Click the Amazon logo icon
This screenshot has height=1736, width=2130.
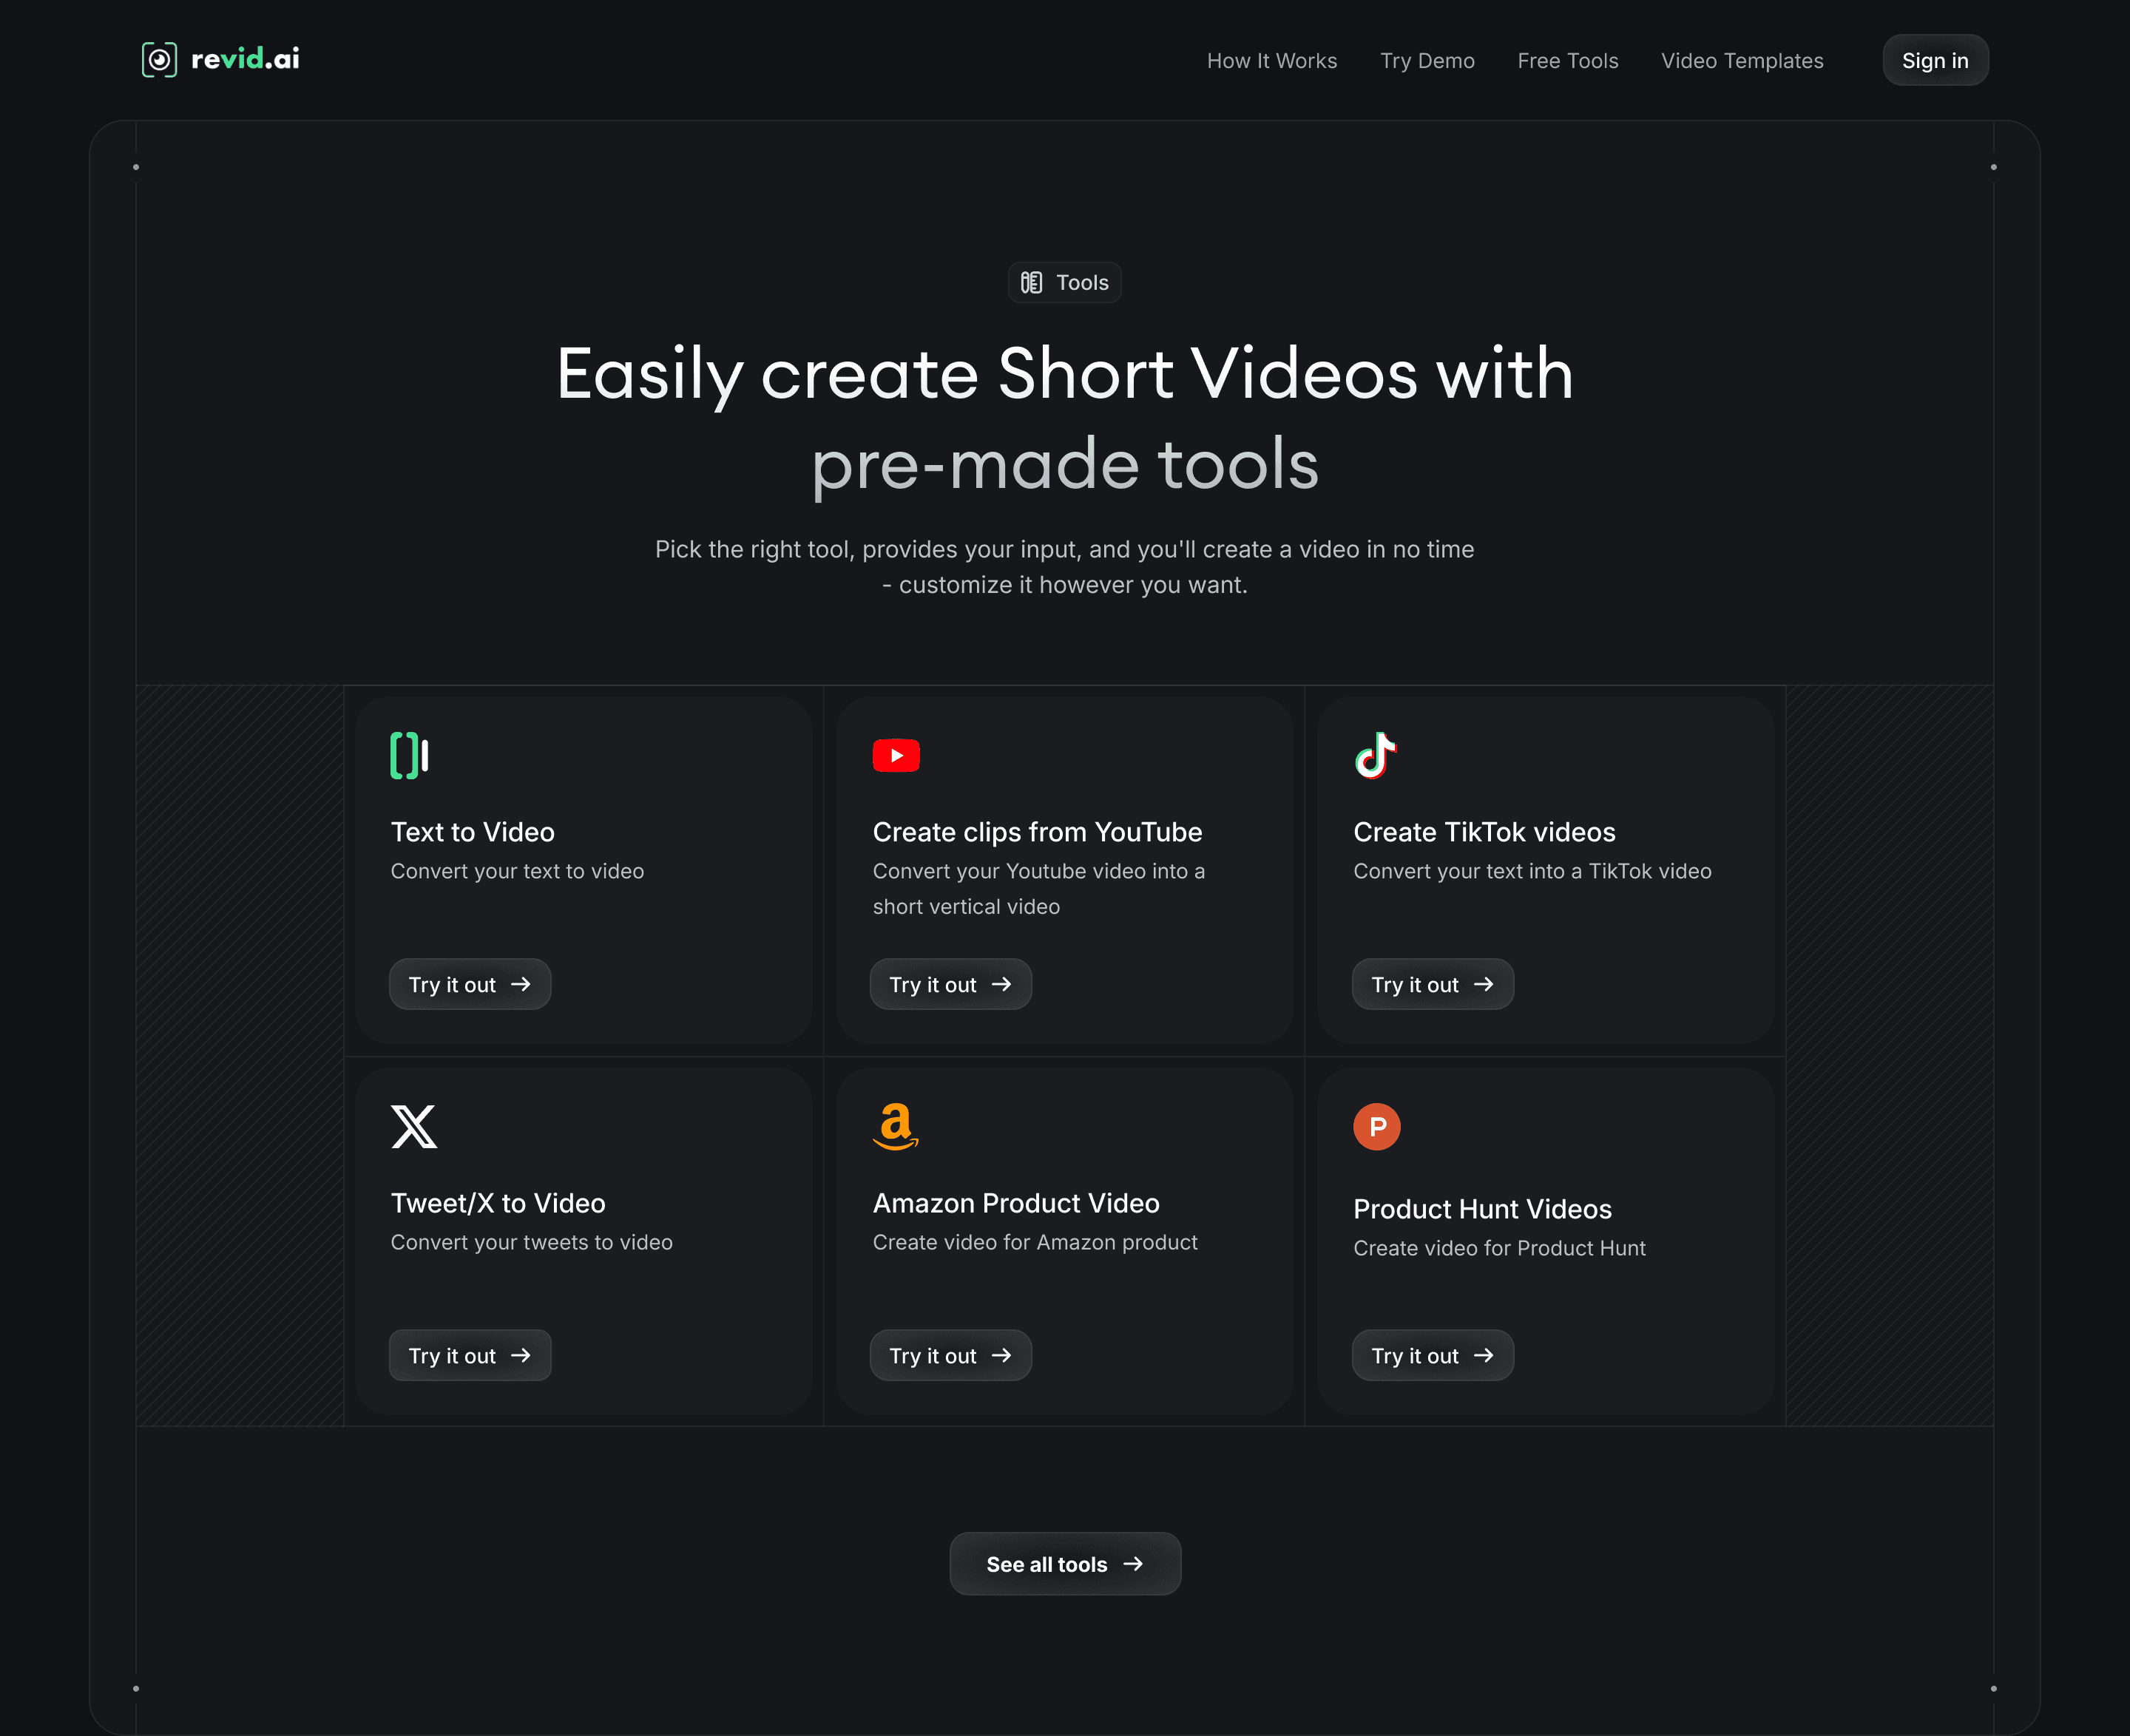[896, 1126]
